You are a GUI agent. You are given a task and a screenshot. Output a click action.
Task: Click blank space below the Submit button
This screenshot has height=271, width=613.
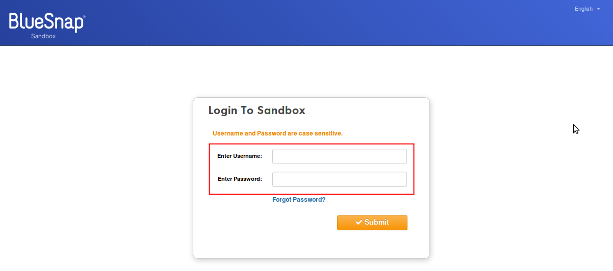point(372,245)
